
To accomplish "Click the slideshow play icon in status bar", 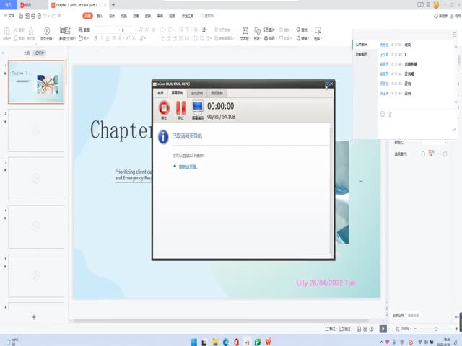I will [x=383, y=329].
